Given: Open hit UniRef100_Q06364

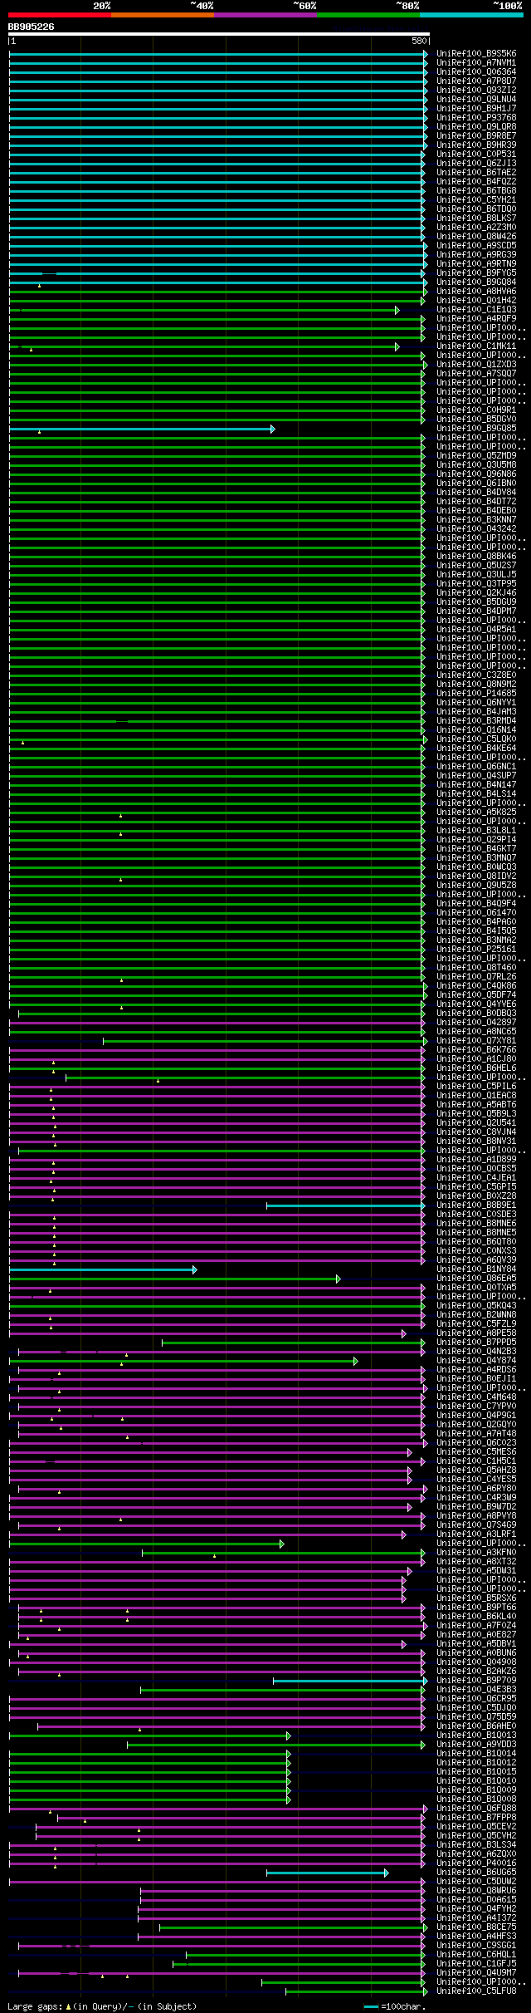Looking at the screenshot, I should 476,71.
